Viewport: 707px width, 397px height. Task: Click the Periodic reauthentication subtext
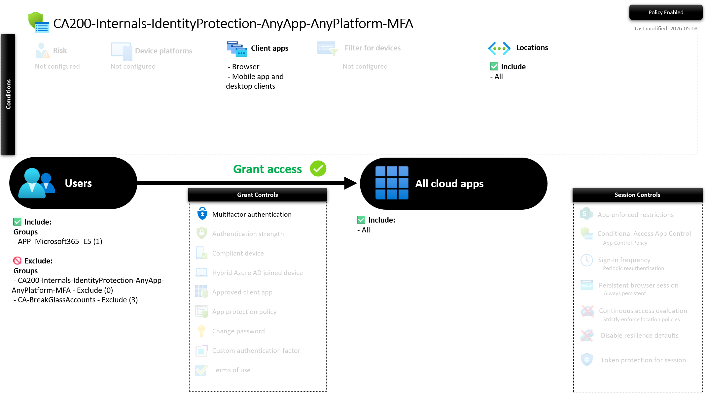pyautogui.click(x=633, y=268)
